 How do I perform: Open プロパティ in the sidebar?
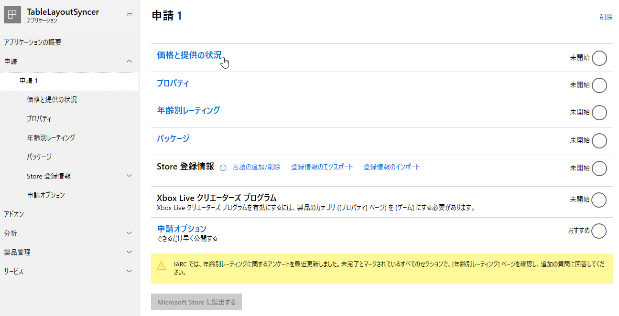[x=39, y=119]
